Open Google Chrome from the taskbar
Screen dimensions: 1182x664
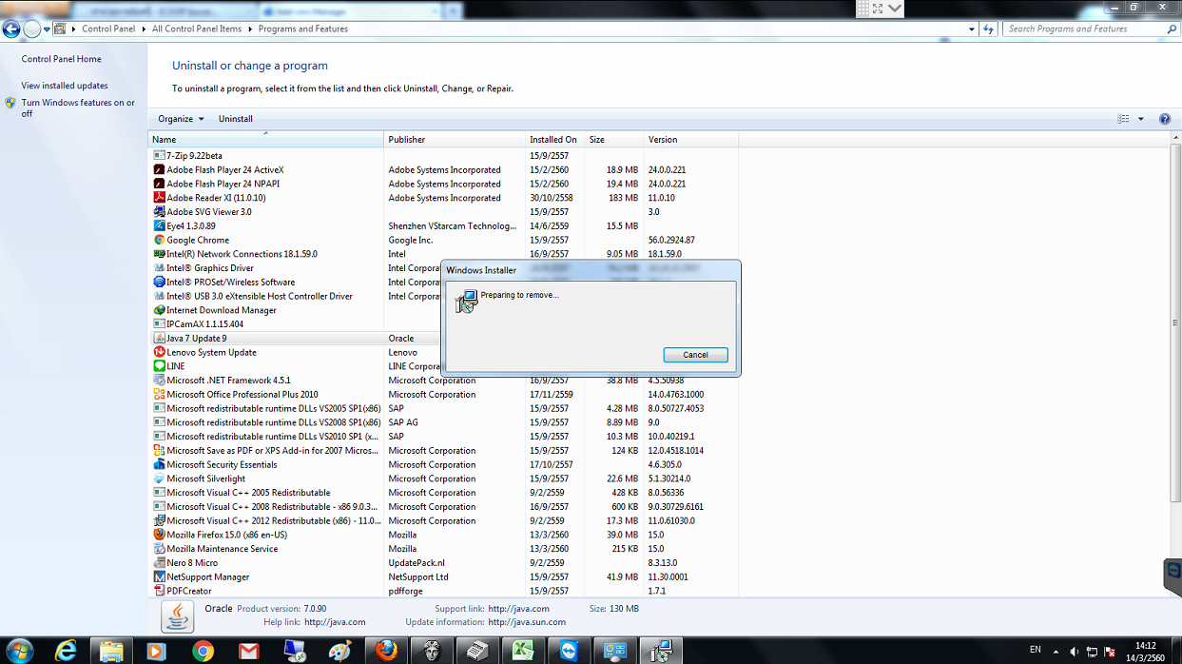coord(203,651)
